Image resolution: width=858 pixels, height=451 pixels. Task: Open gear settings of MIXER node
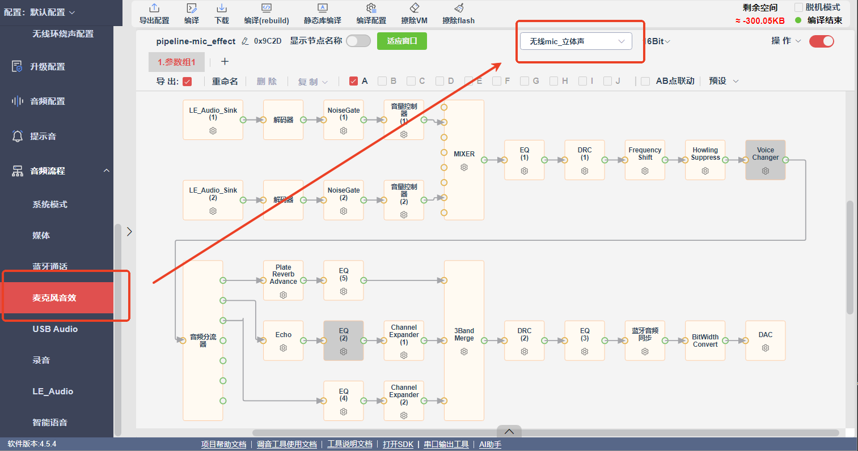pos(464,167)
